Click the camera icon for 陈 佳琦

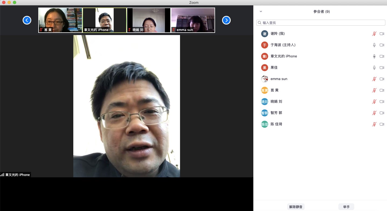click(382, 124)
